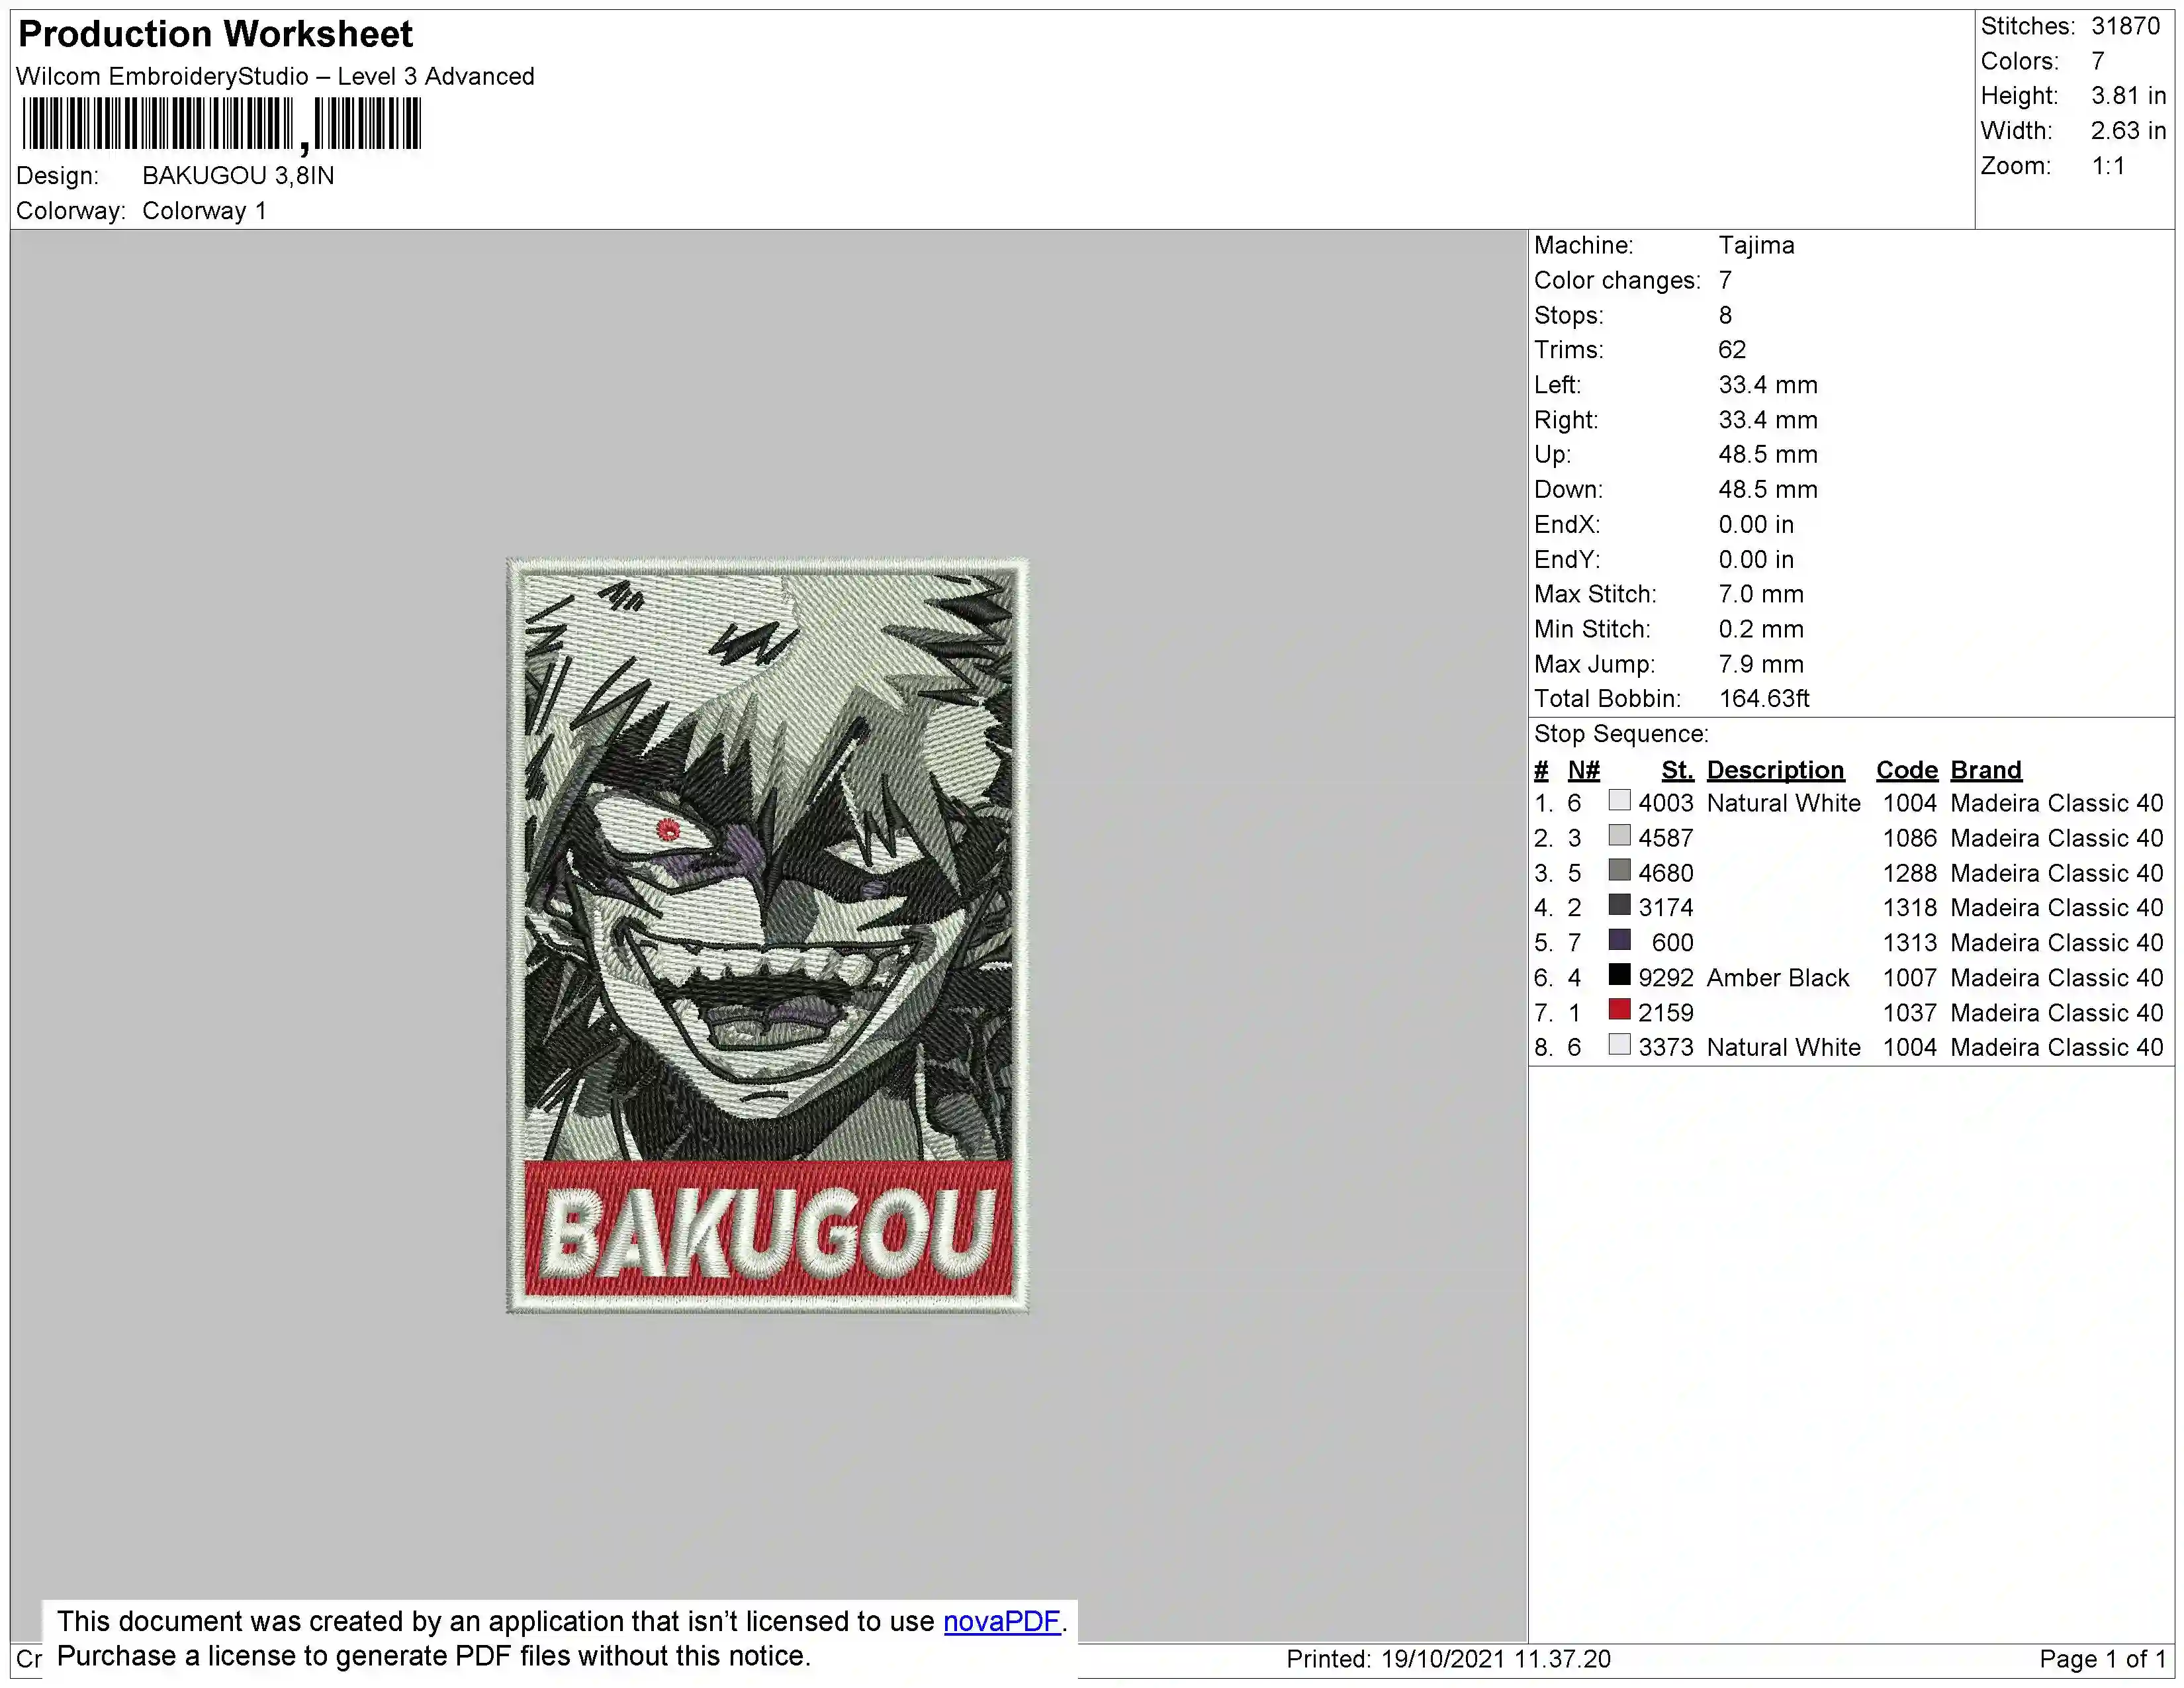
Task: Click the design name BAKUGOU 3,8IN
Action: pos(238,176)
